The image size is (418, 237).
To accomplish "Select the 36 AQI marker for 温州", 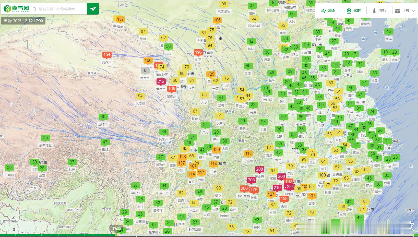I will click(378, 184).
